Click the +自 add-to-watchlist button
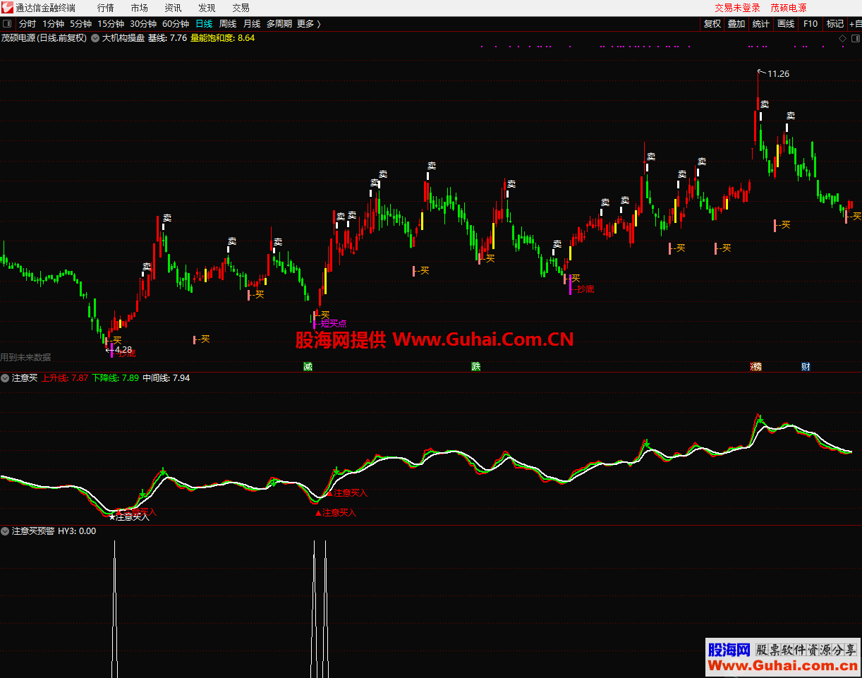This screenshot has height=678, width=862. coord(855,24)
